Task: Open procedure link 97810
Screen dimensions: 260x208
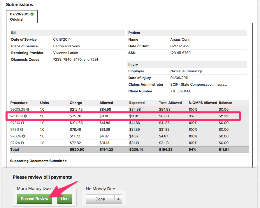Action: point(15,123)
